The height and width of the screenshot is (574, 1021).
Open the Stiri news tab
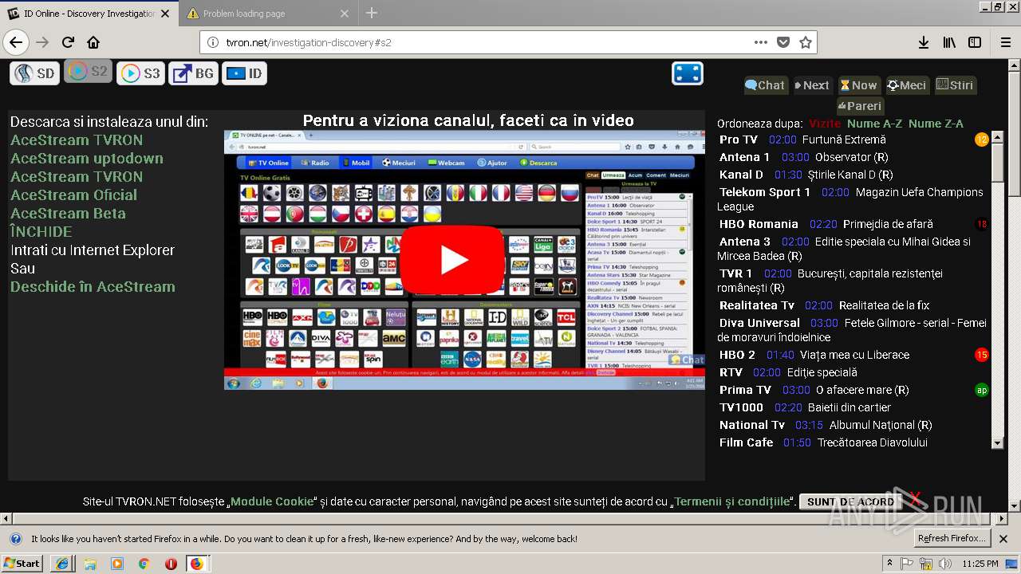(955, 85)
